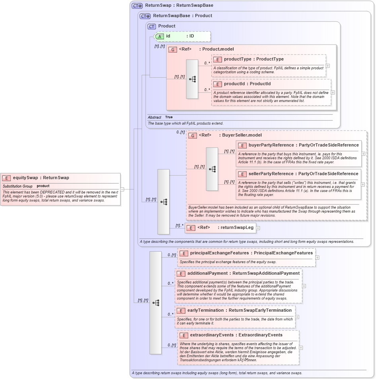Expand the returnSwapLeg reference element

[258, 228]
